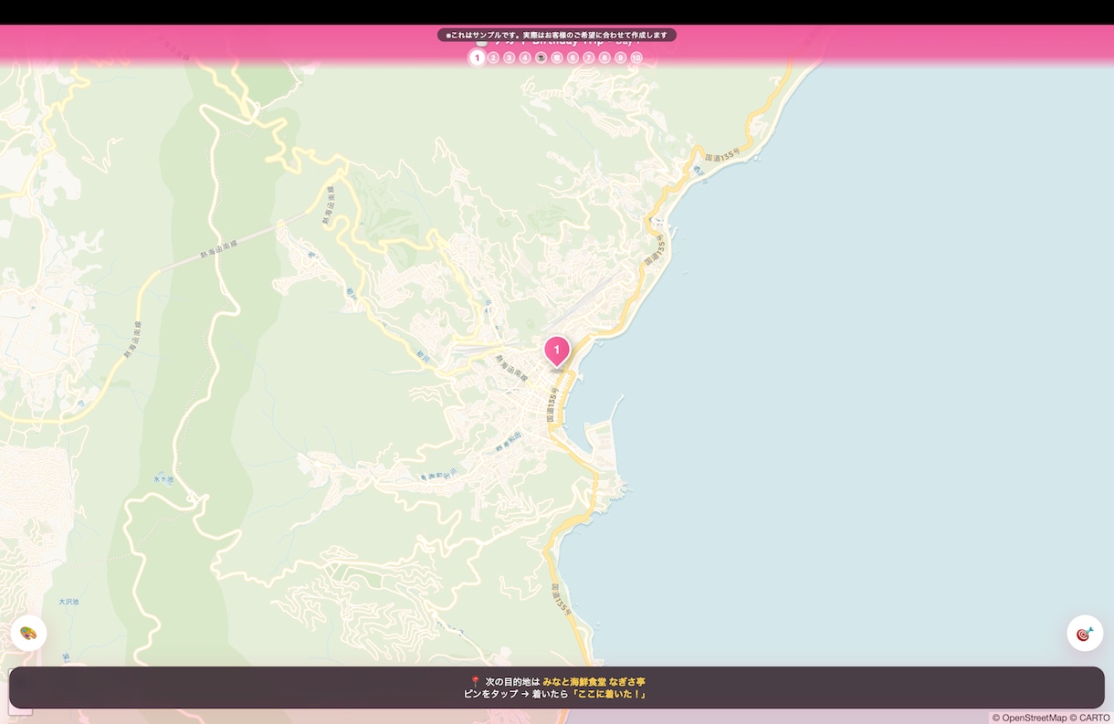Open the CARTO attribution link

(x=1094, y=718)
